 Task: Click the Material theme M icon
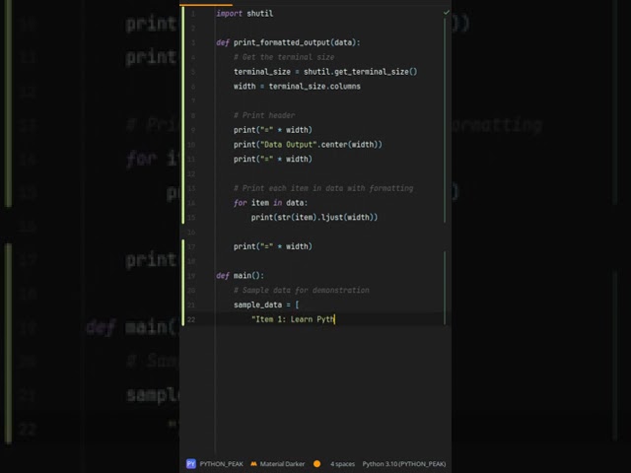(253, 464)
